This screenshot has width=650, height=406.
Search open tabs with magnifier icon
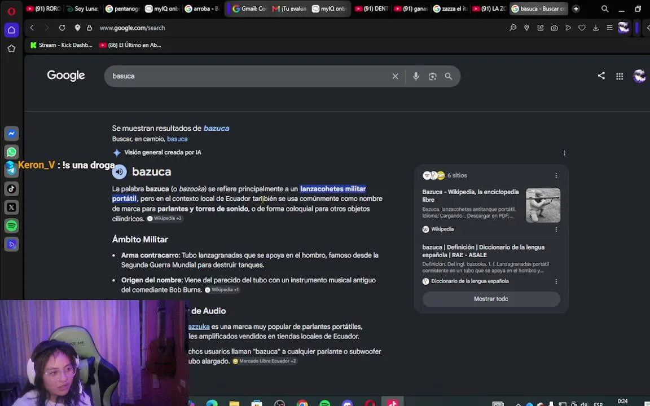(x=605, y=8)
